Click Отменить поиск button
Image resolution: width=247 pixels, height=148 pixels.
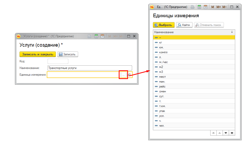209,25
